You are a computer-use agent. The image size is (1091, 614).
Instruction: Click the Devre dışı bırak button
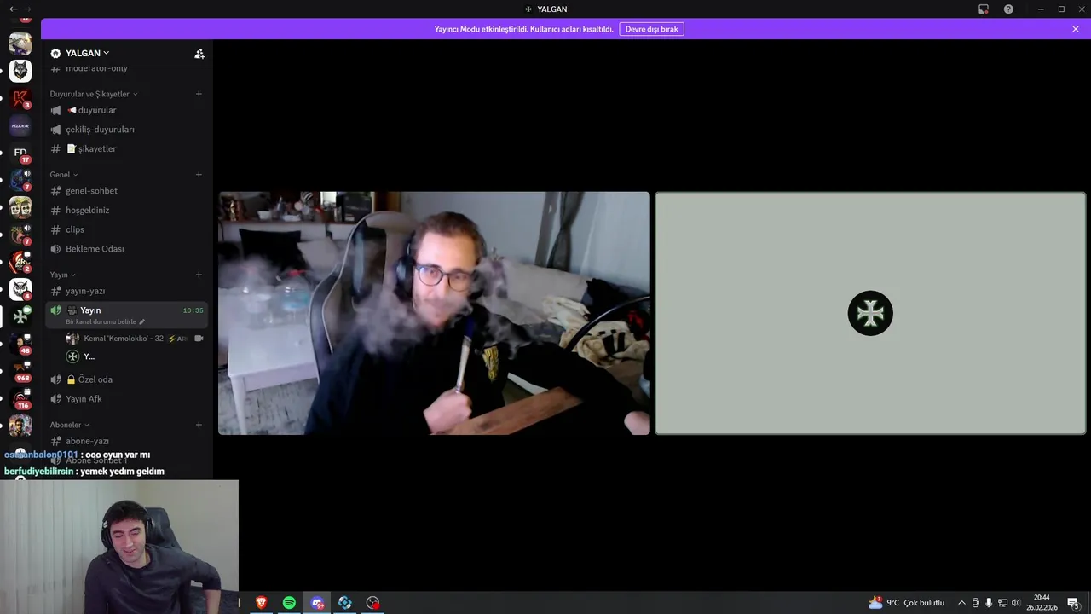tap(651, 29)
